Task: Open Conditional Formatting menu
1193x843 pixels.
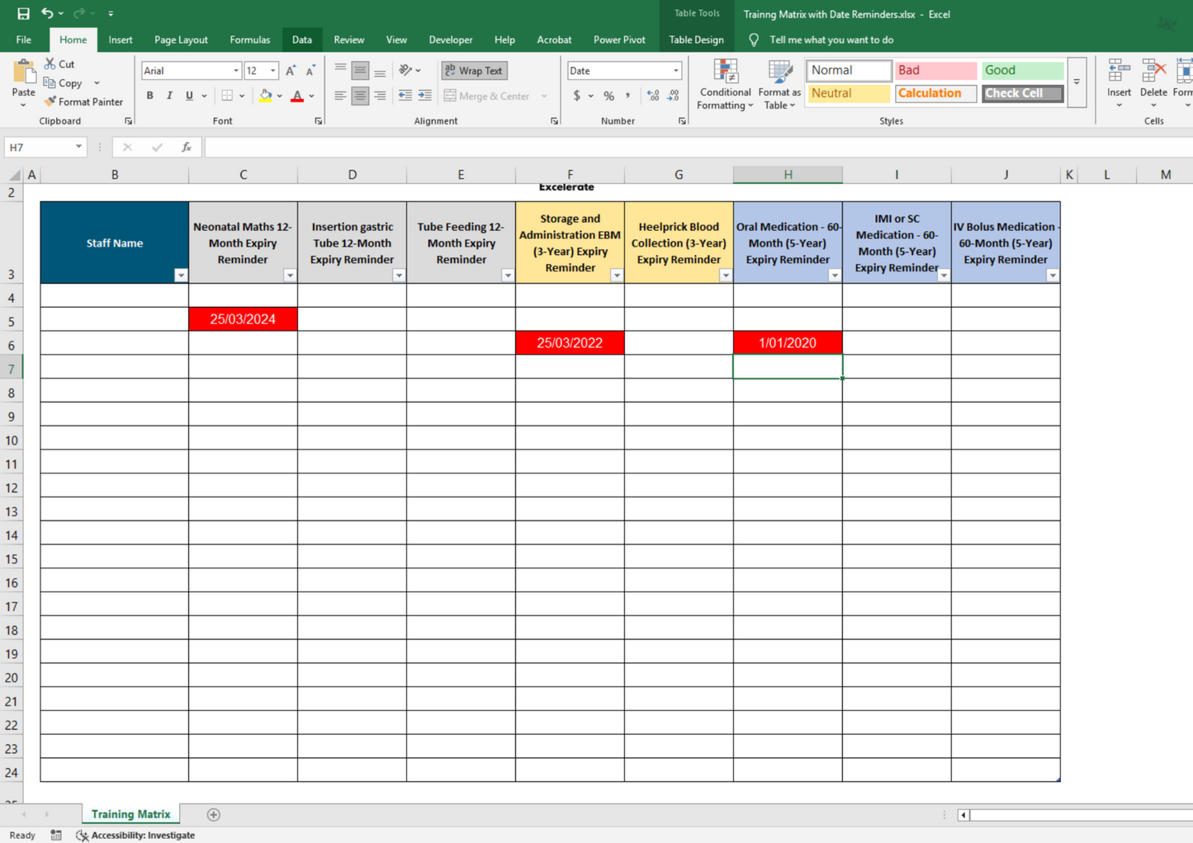Action: [724, 85]
